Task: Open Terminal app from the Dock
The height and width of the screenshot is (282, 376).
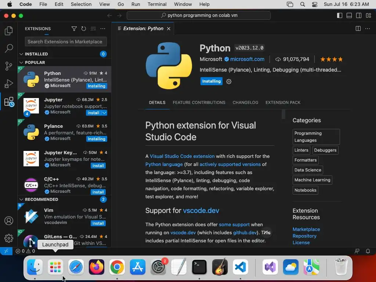Action: (x=199, y=267)
